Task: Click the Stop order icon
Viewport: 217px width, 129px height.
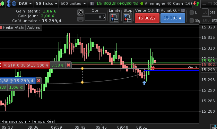Action: pos(128,18)
